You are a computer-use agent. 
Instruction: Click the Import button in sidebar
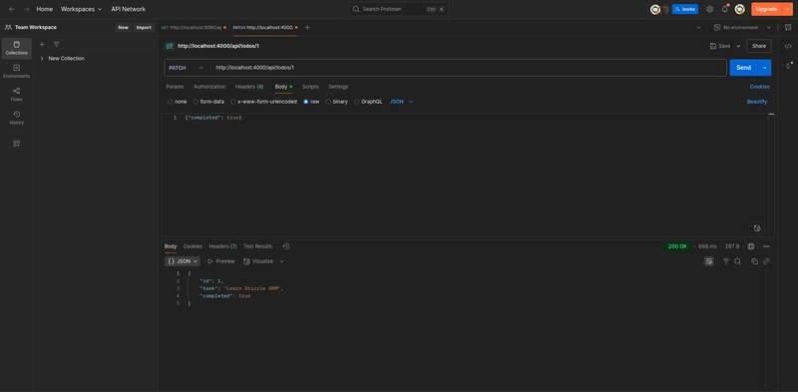pos(144,28)
